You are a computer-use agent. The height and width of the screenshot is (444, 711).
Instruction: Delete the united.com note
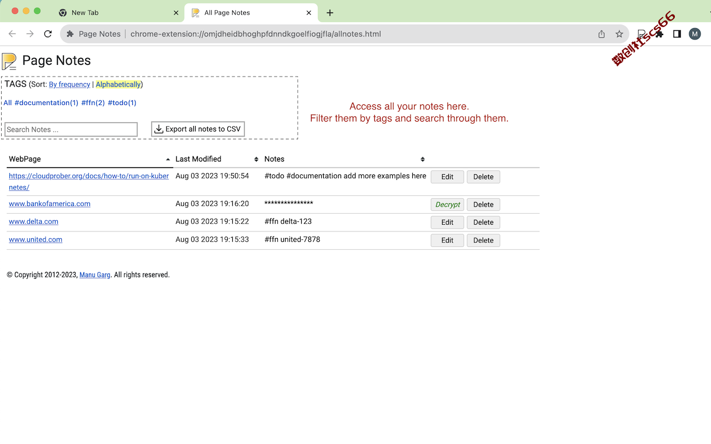click(483, 240)
